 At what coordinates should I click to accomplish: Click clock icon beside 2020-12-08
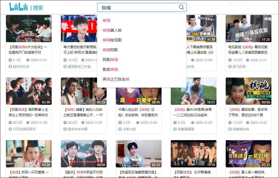193,60
